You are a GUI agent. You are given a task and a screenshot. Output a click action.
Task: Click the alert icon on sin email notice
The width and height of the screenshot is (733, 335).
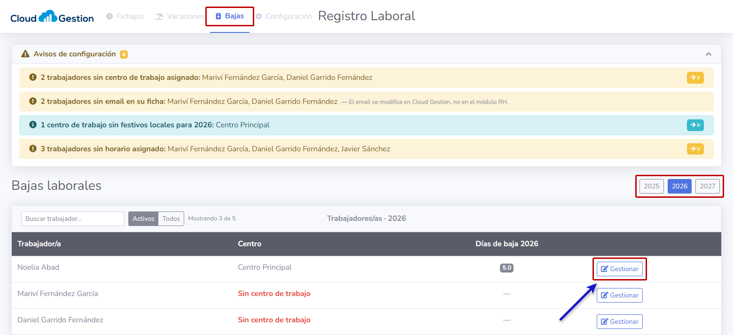[x=33, y=101]
